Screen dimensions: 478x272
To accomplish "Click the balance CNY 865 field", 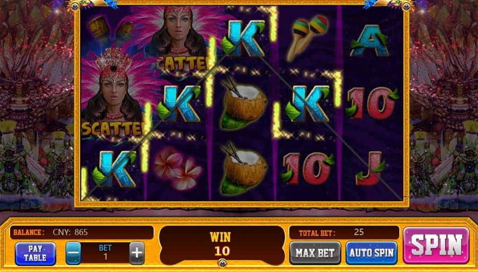I will (x=82, y=232).
